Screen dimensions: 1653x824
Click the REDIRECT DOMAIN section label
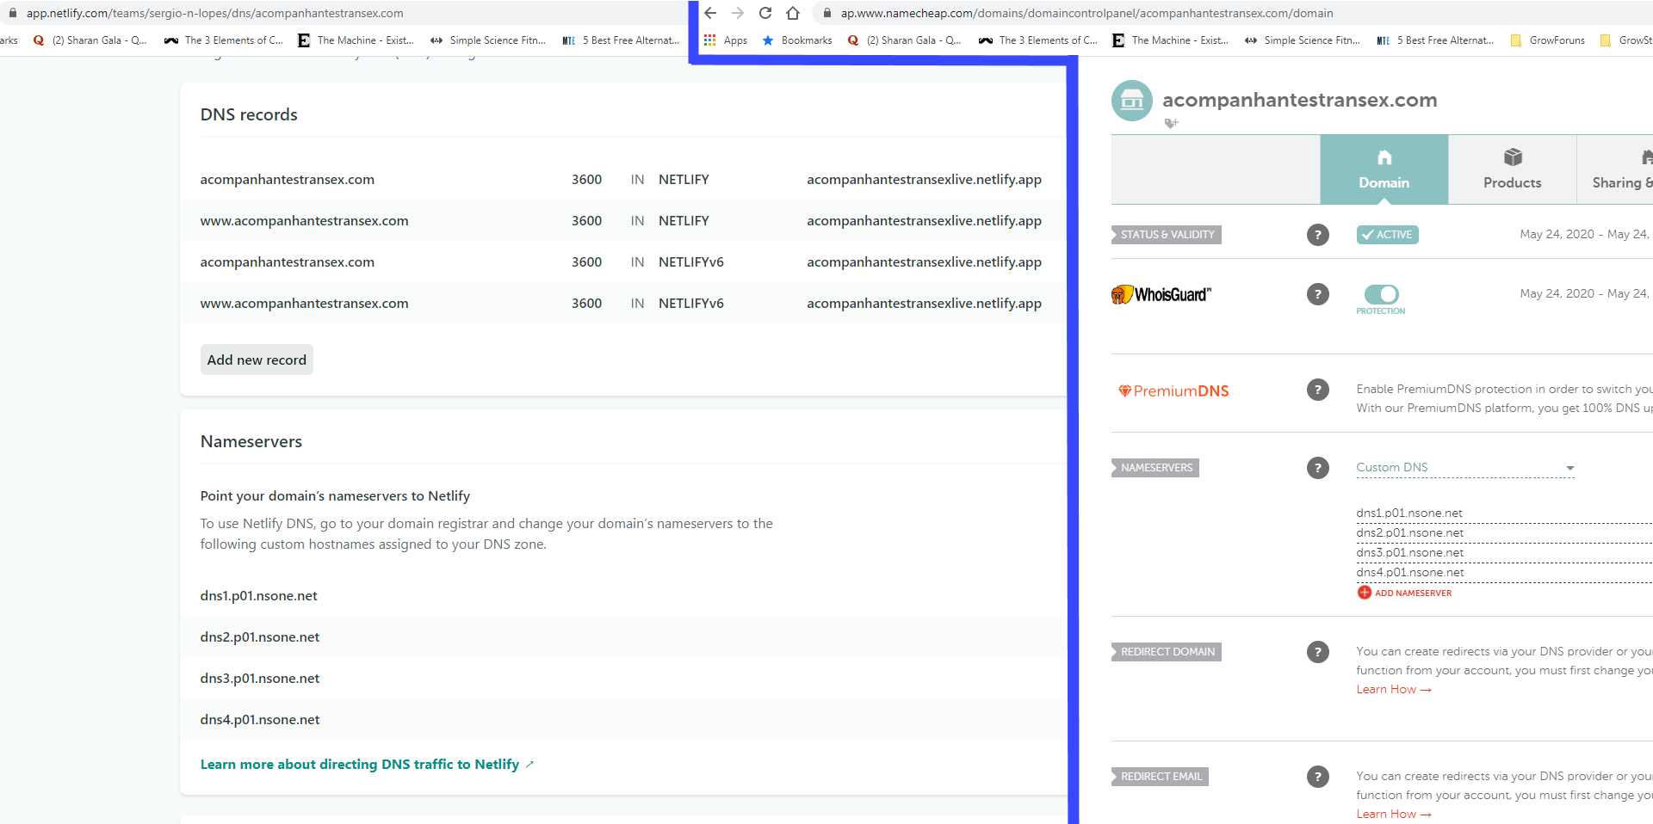point(1167,652)
